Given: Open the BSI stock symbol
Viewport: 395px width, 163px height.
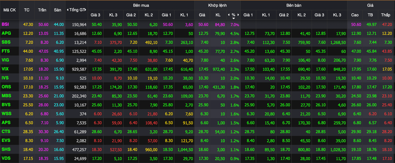Looking at the screenshot, I should click(5, 25).
